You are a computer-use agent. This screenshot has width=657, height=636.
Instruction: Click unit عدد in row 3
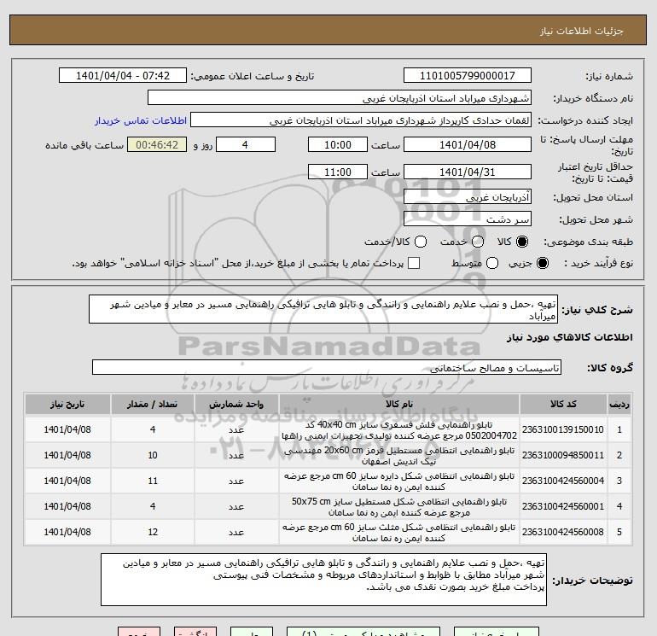(x=236, y=481)
